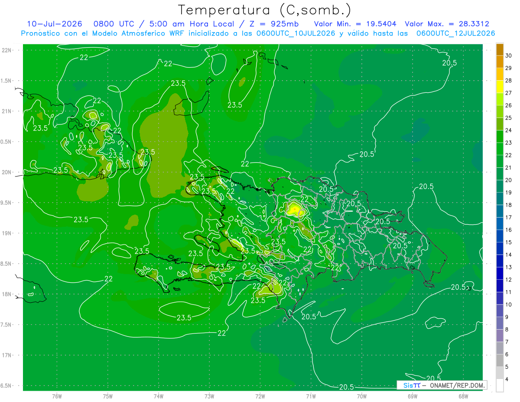
Task: Click the title 'Temperatura (C,somb.)'
Action: coord(265,10)
